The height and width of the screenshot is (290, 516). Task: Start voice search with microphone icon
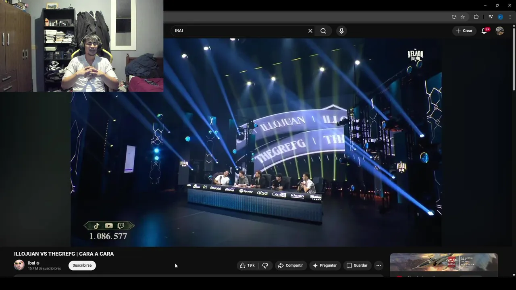[341, 31]
